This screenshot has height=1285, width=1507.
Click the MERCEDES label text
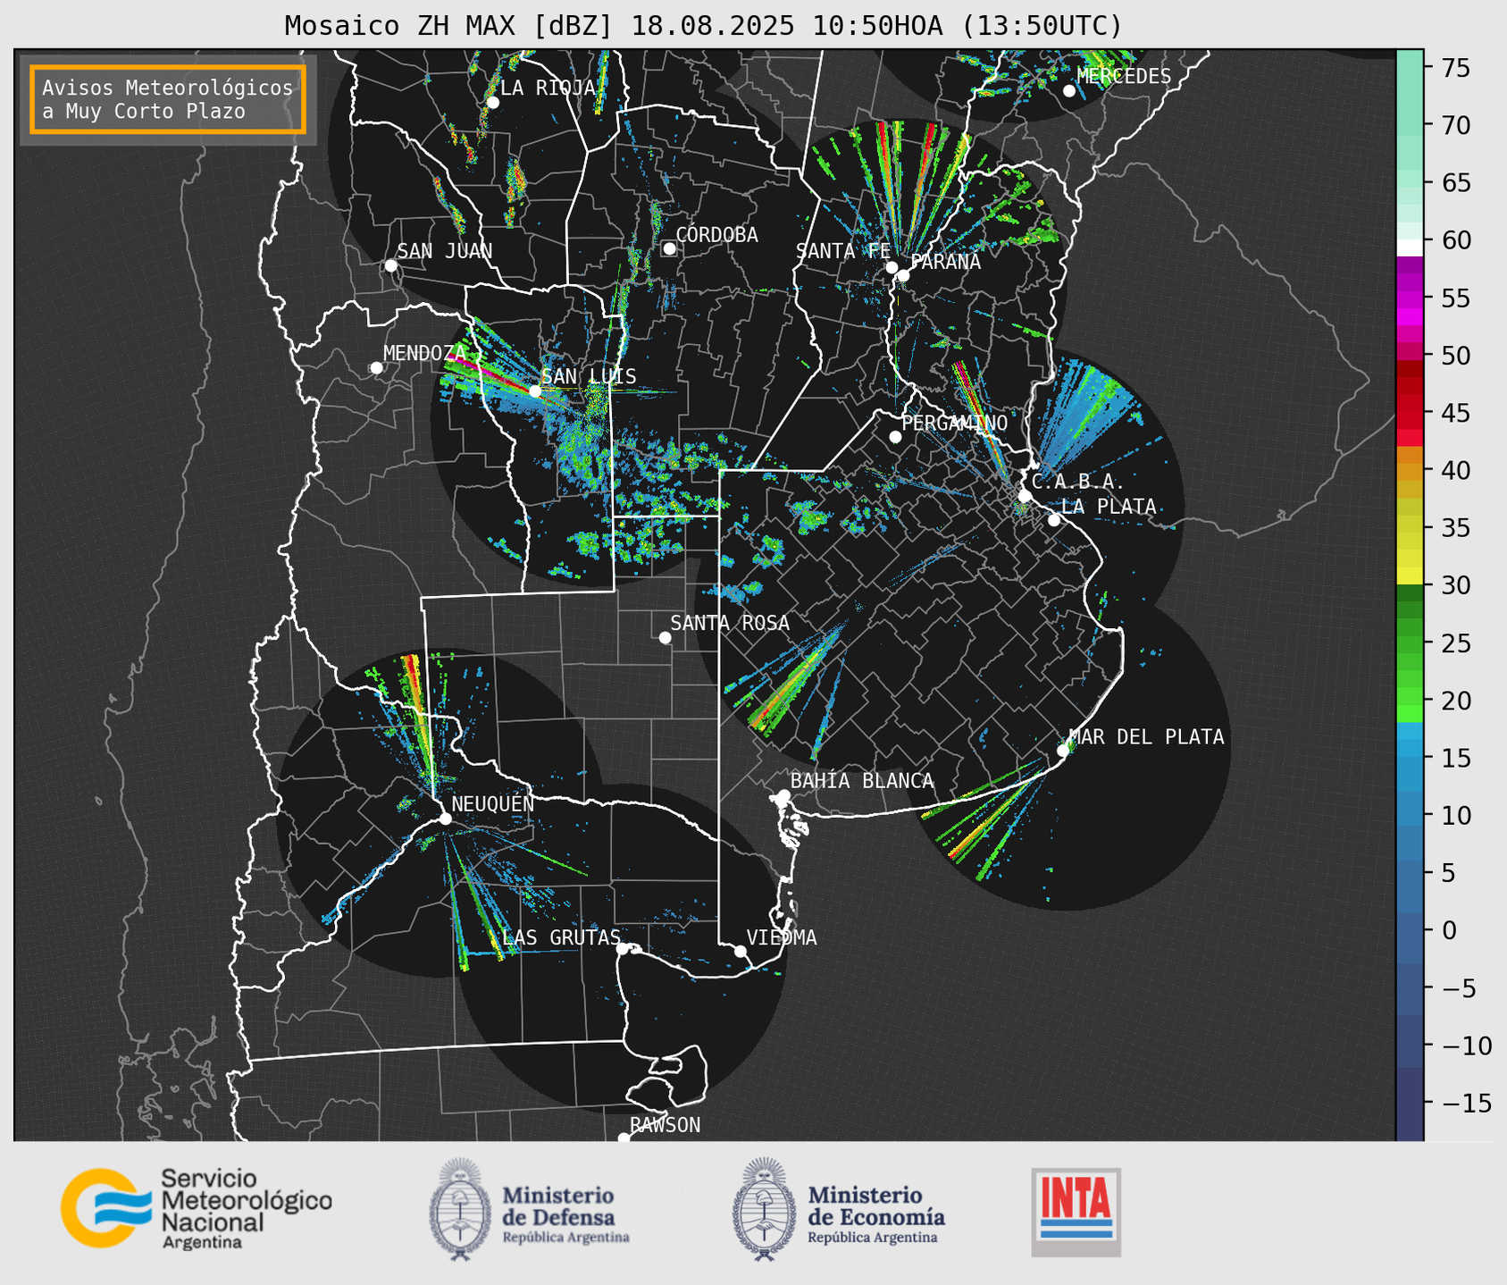(x=1124, y=77)
